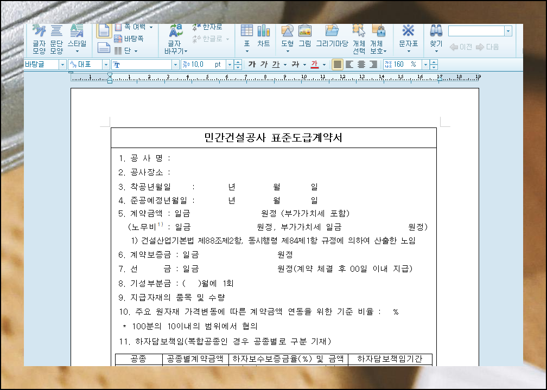Open the underline style dropdown arrow

tap(285, 65)
